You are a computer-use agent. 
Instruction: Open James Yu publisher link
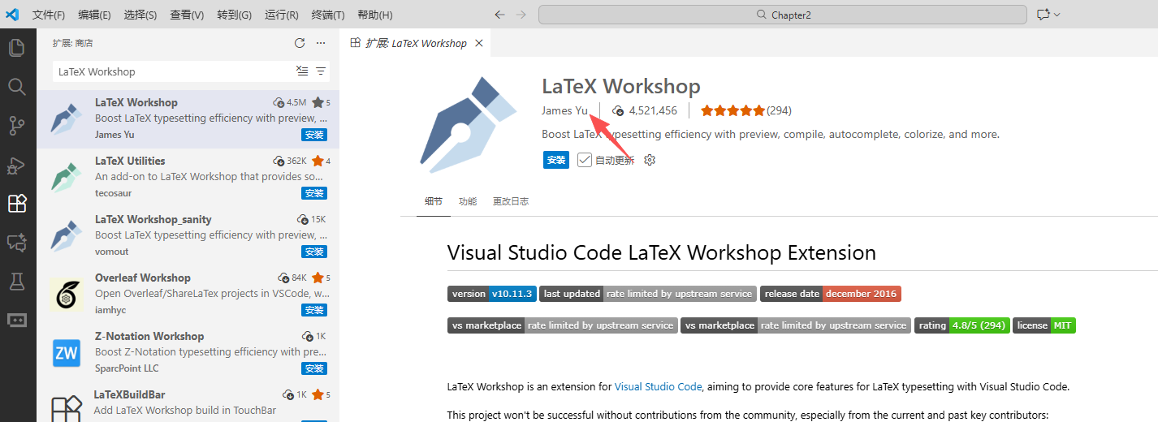coord(564,110)
